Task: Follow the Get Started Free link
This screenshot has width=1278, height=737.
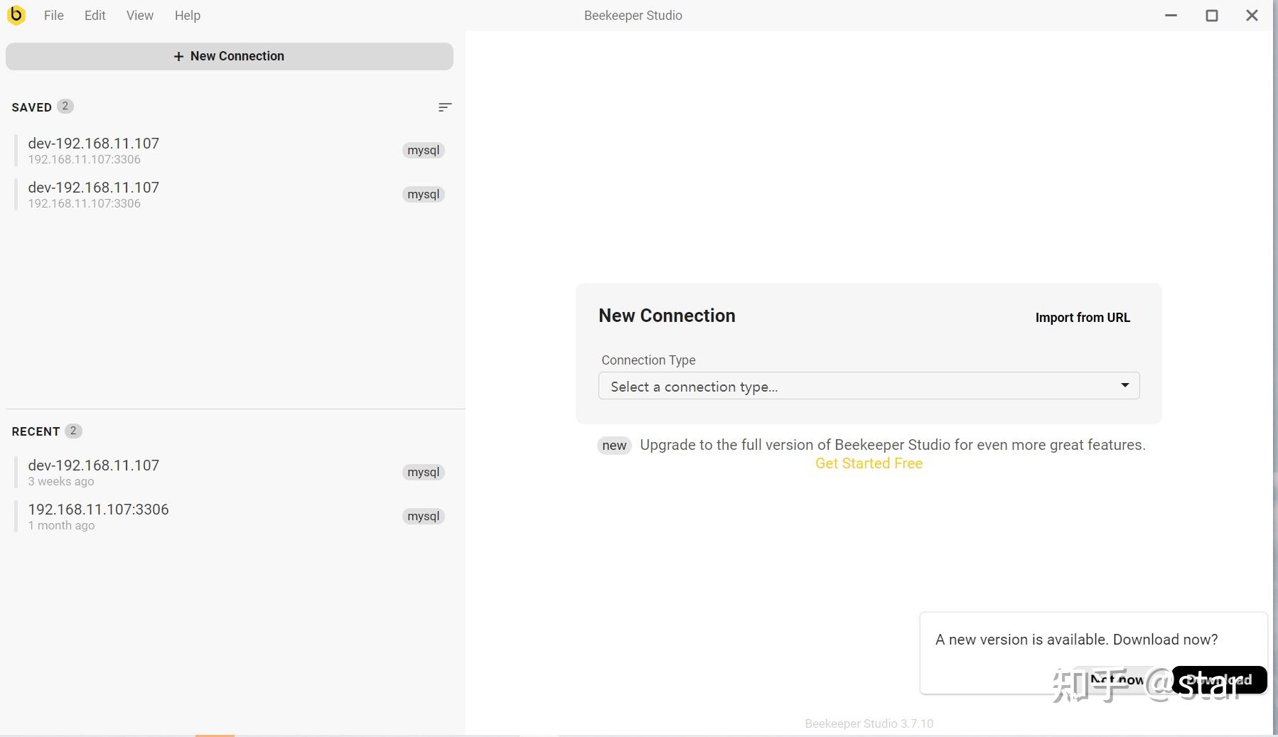Action: pyautogui.click(x=869, y=463)
